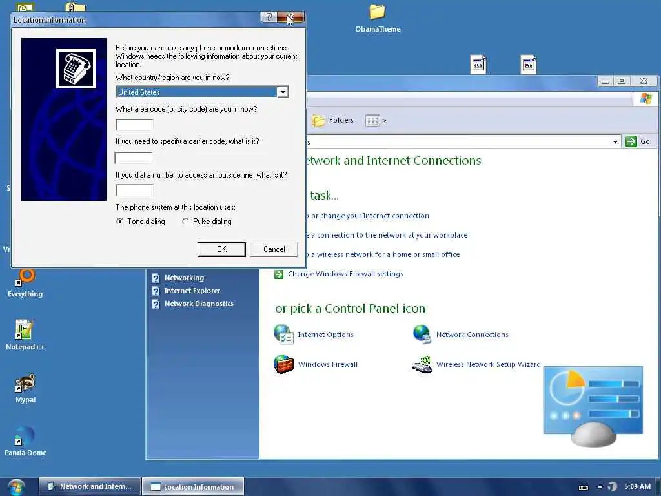This screenshot has height=496, width=661.
Task: Open the Panda Dome shortcut
Action: [x=25, y=441]
